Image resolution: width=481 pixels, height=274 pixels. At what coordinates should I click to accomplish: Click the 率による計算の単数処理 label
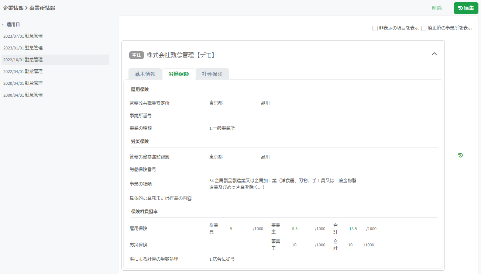[154, 259]
